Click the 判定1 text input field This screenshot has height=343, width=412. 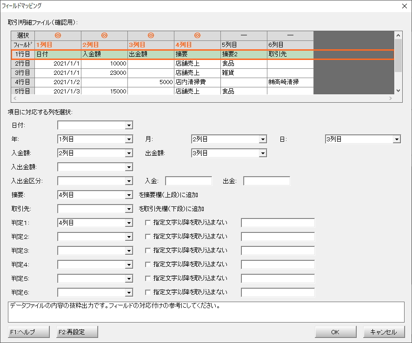278,223
